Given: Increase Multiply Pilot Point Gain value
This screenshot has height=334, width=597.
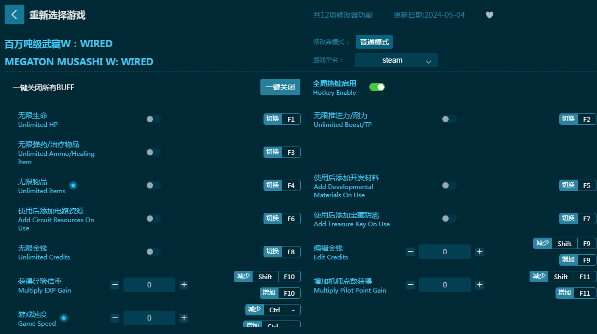Looking at the screenshot, I should click(479, 285).
